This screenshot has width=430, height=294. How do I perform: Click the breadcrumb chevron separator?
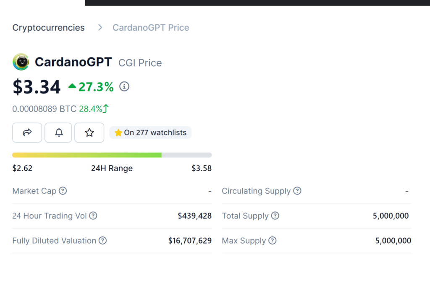(x=100, y=28)
